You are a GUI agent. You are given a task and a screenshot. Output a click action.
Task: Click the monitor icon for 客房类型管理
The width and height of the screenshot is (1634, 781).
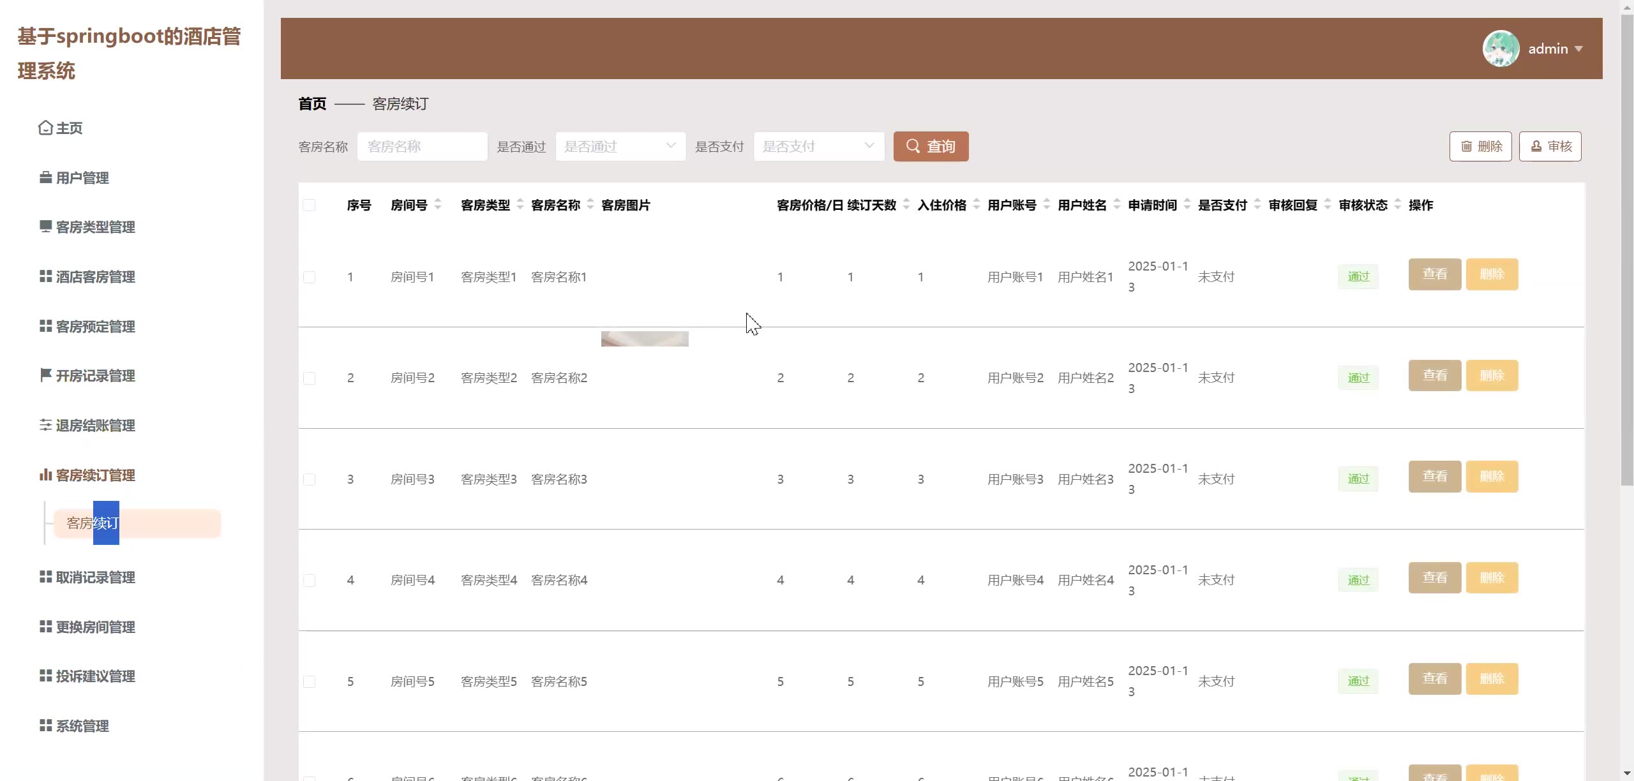pos(45,227)
